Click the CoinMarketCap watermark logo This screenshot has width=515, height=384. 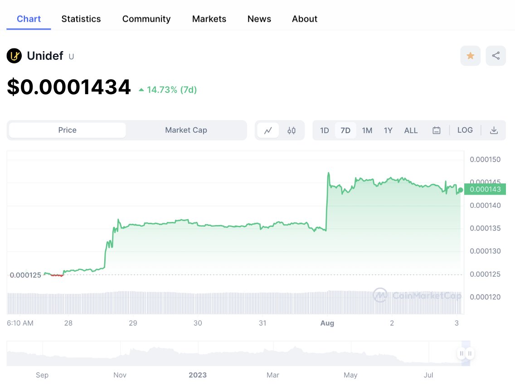tap(380, 296)
